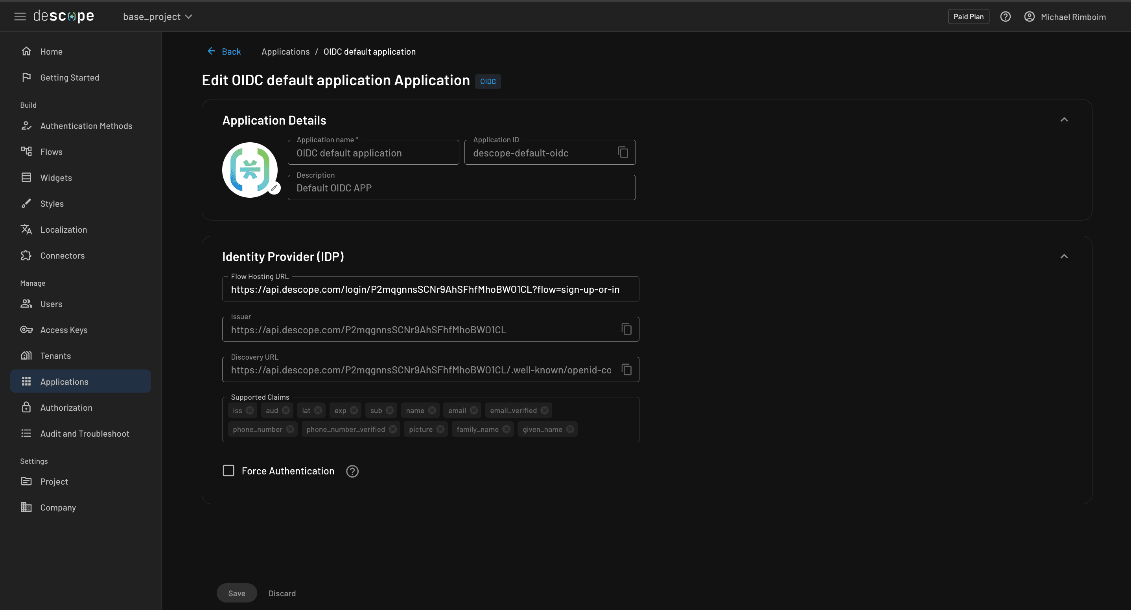Copy the Discovery URL
This screenshot has height=610, width=1131.
click(x=626, y=369)
